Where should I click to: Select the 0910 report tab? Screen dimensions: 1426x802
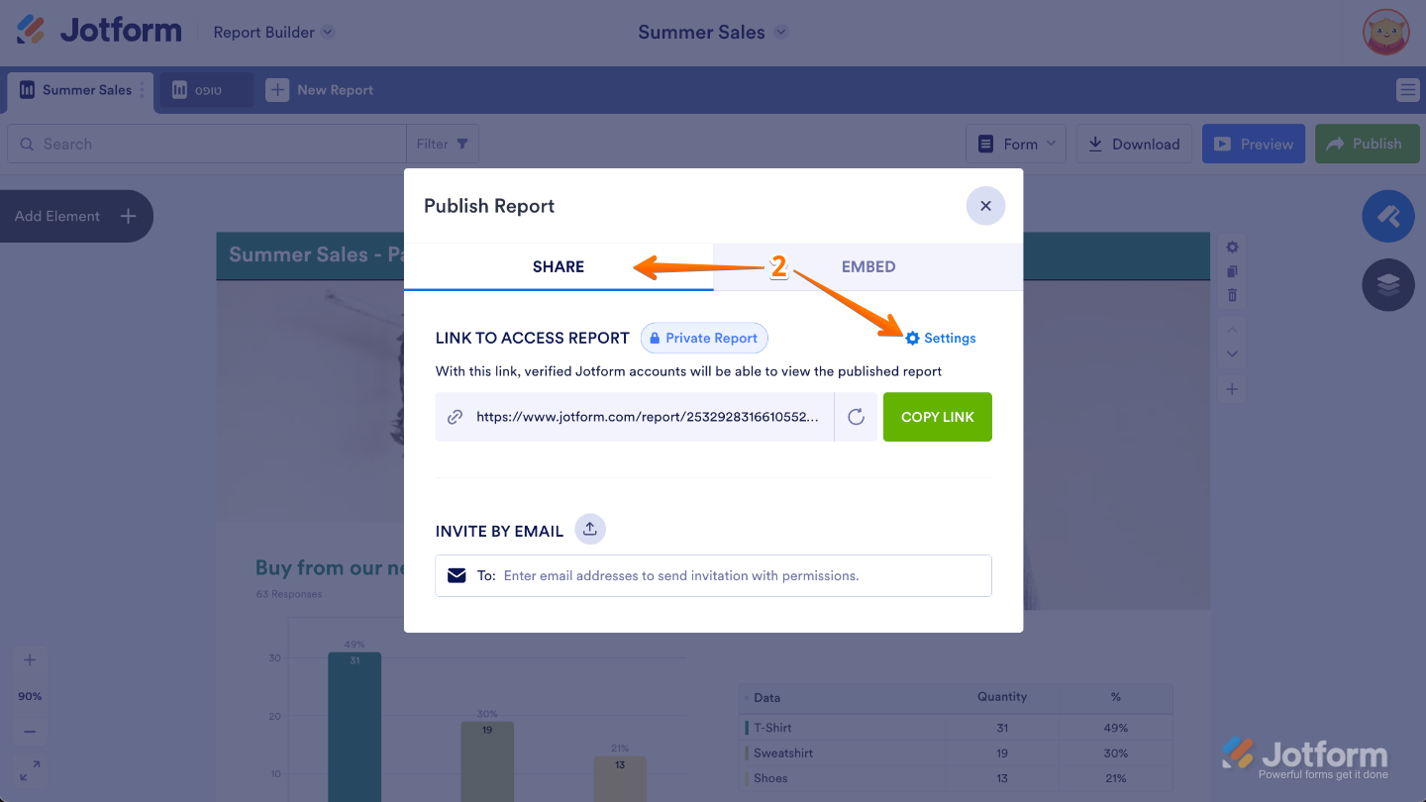coord(205,89)
